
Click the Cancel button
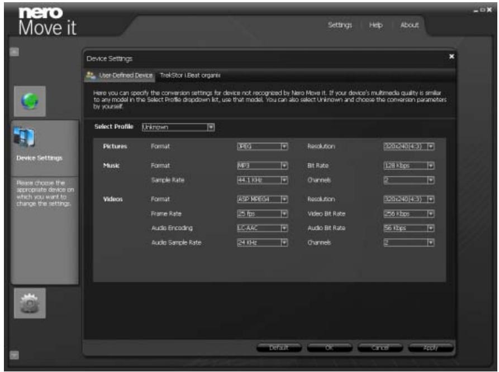(380, 347)
